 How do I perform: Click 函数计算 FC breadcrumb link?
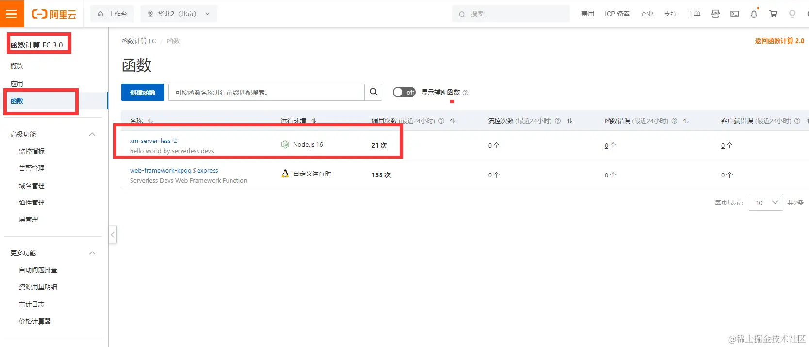[x=138, y=41]
